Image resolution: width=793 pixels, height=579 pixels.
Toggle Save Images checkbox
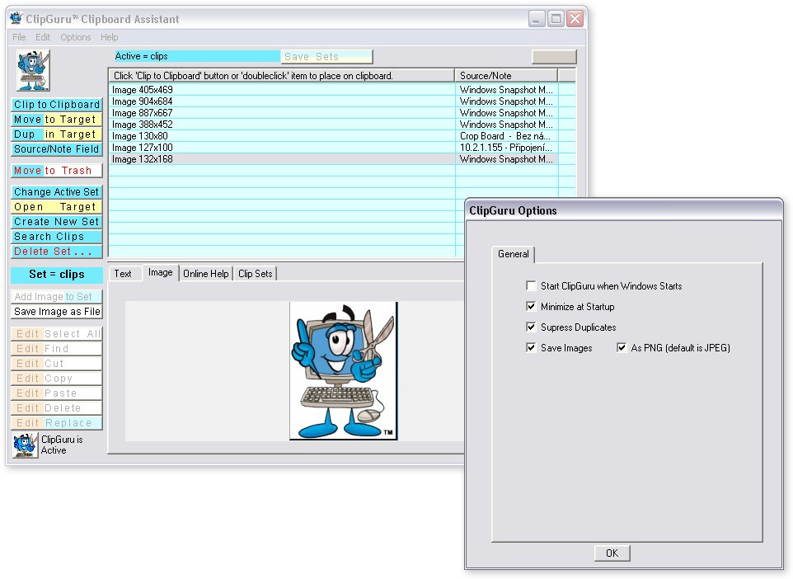[531, 348]
